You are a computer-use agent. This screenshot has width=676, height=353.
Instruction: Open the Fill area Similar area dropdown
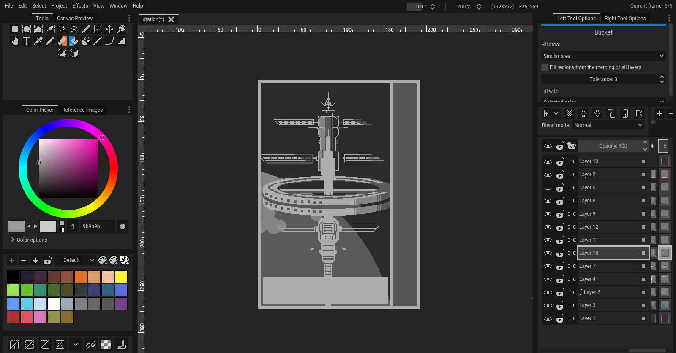pos(603,56)
